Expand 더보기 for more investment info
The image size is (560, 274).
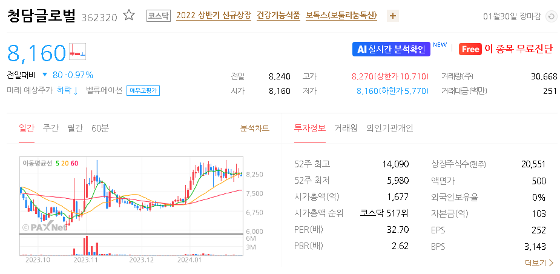tap(539, 263)
